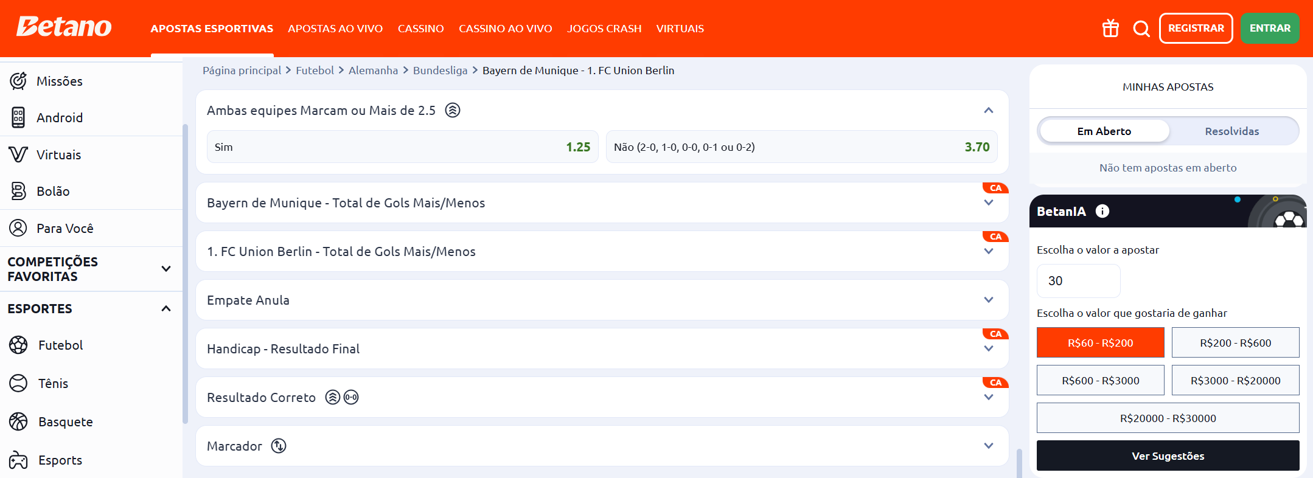
Task: Click the Marcador info icon
Action: coord(279,446)
